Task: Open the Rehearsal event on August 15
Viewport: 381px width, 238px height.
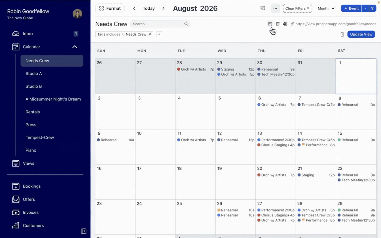Action: [x=356, y=140]
